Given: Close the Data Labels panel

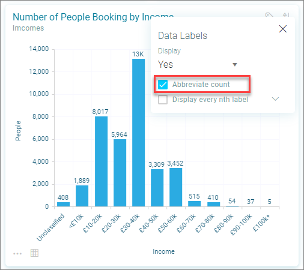Looking at the screenshot, I should (x=283, y=29).
